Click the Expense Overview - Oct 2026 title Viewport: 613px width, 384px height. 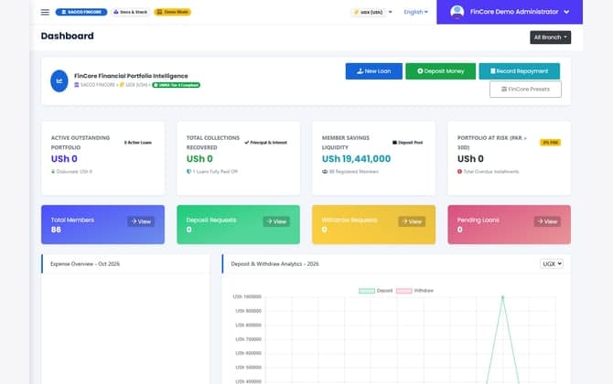click(x=85, y=264)
